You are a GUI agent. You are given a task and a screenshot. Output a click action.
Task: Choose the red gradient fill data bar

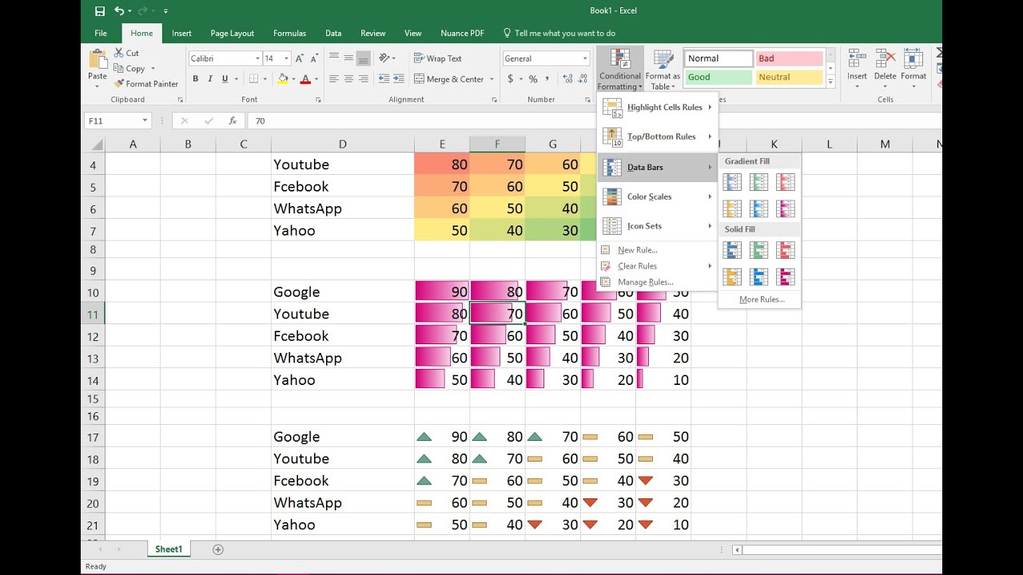[786, 182]
